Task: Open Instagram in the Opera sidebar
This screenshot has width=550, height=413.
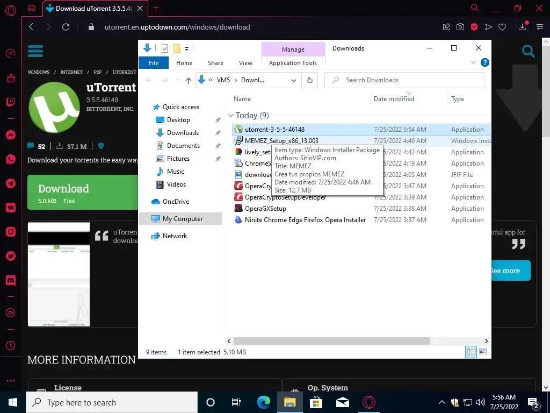Action: [x=11, y=232]
